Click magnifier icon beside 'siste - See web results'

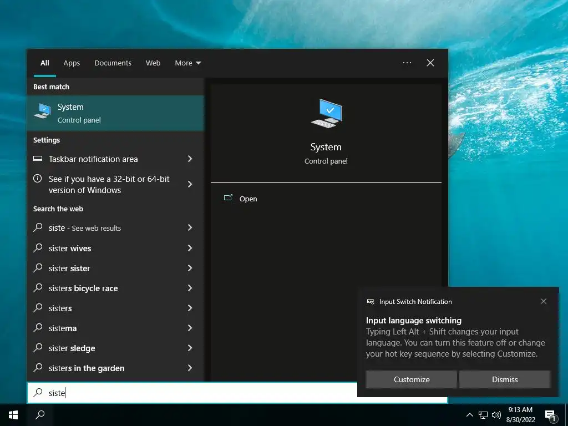[38, 227]
